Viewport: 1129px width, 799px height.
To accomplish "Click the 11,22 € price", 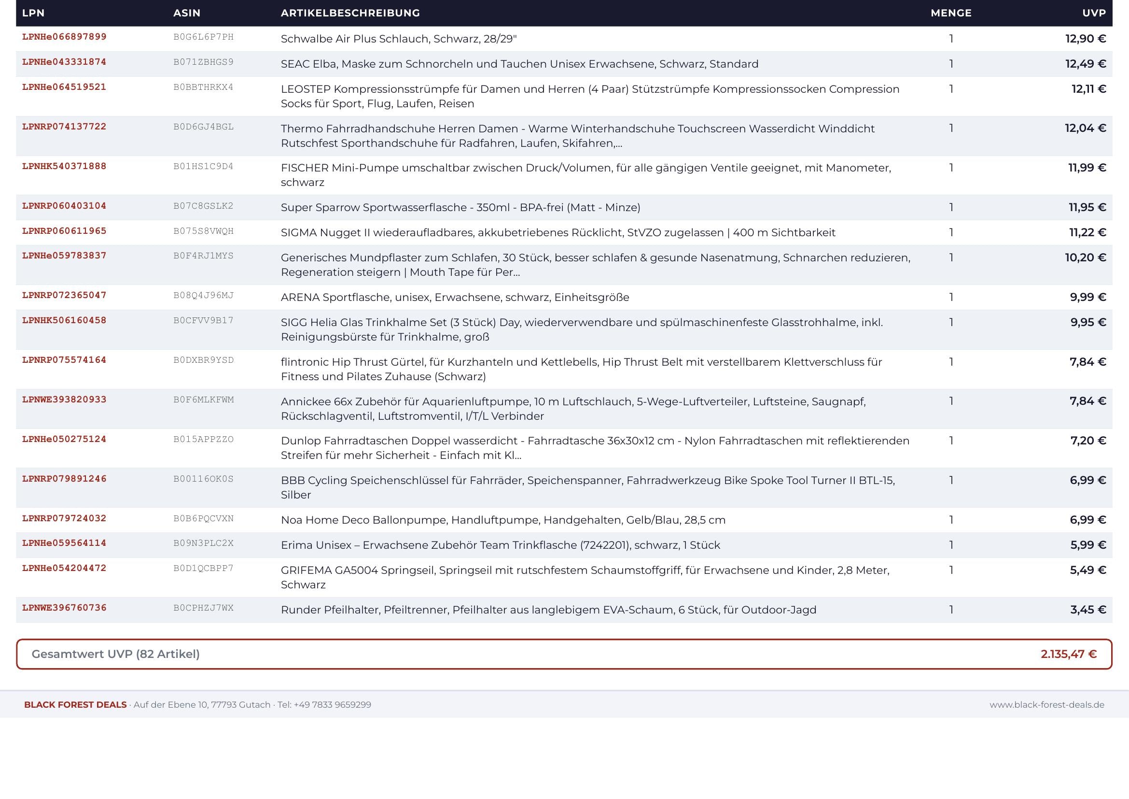I will click(x=1087, y=233).
